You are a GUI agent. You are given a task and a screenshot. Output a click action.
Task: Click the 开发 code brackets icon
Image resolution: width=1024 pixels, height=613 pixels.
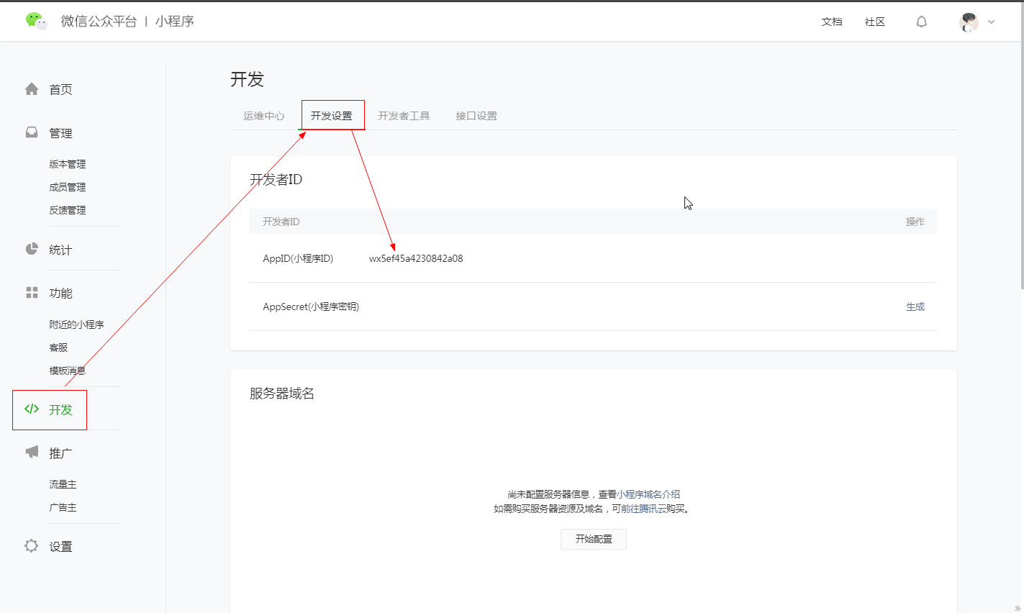[32, 409]
